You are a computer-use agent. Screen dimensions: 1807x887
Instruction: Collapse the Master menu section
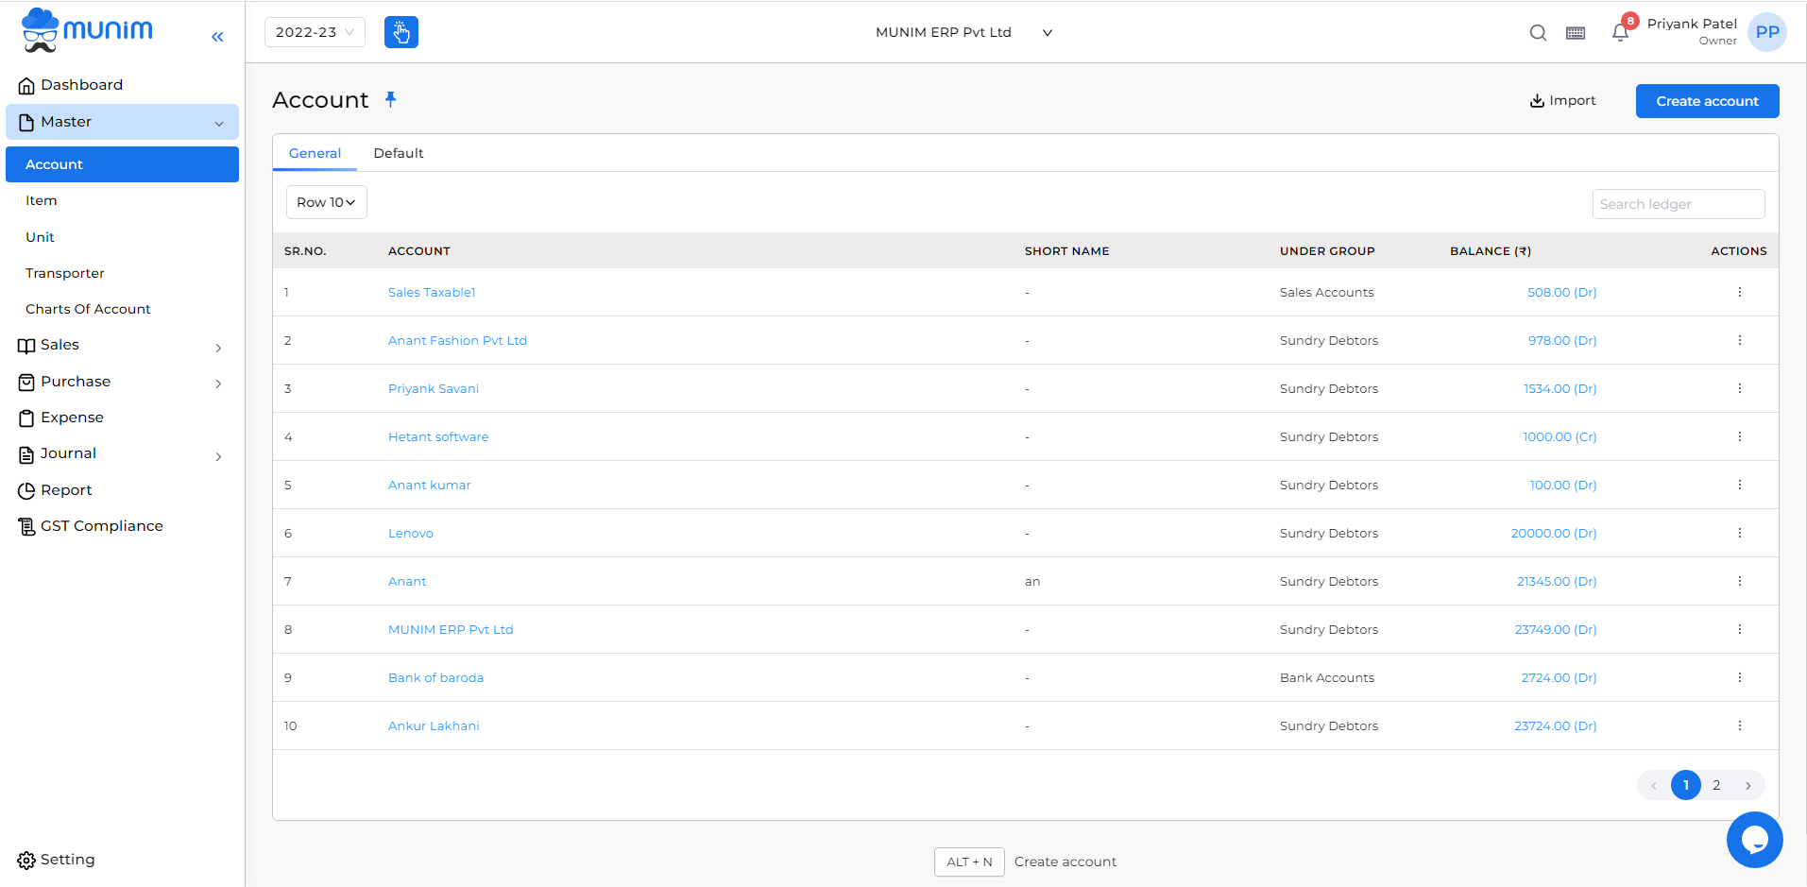122,122
